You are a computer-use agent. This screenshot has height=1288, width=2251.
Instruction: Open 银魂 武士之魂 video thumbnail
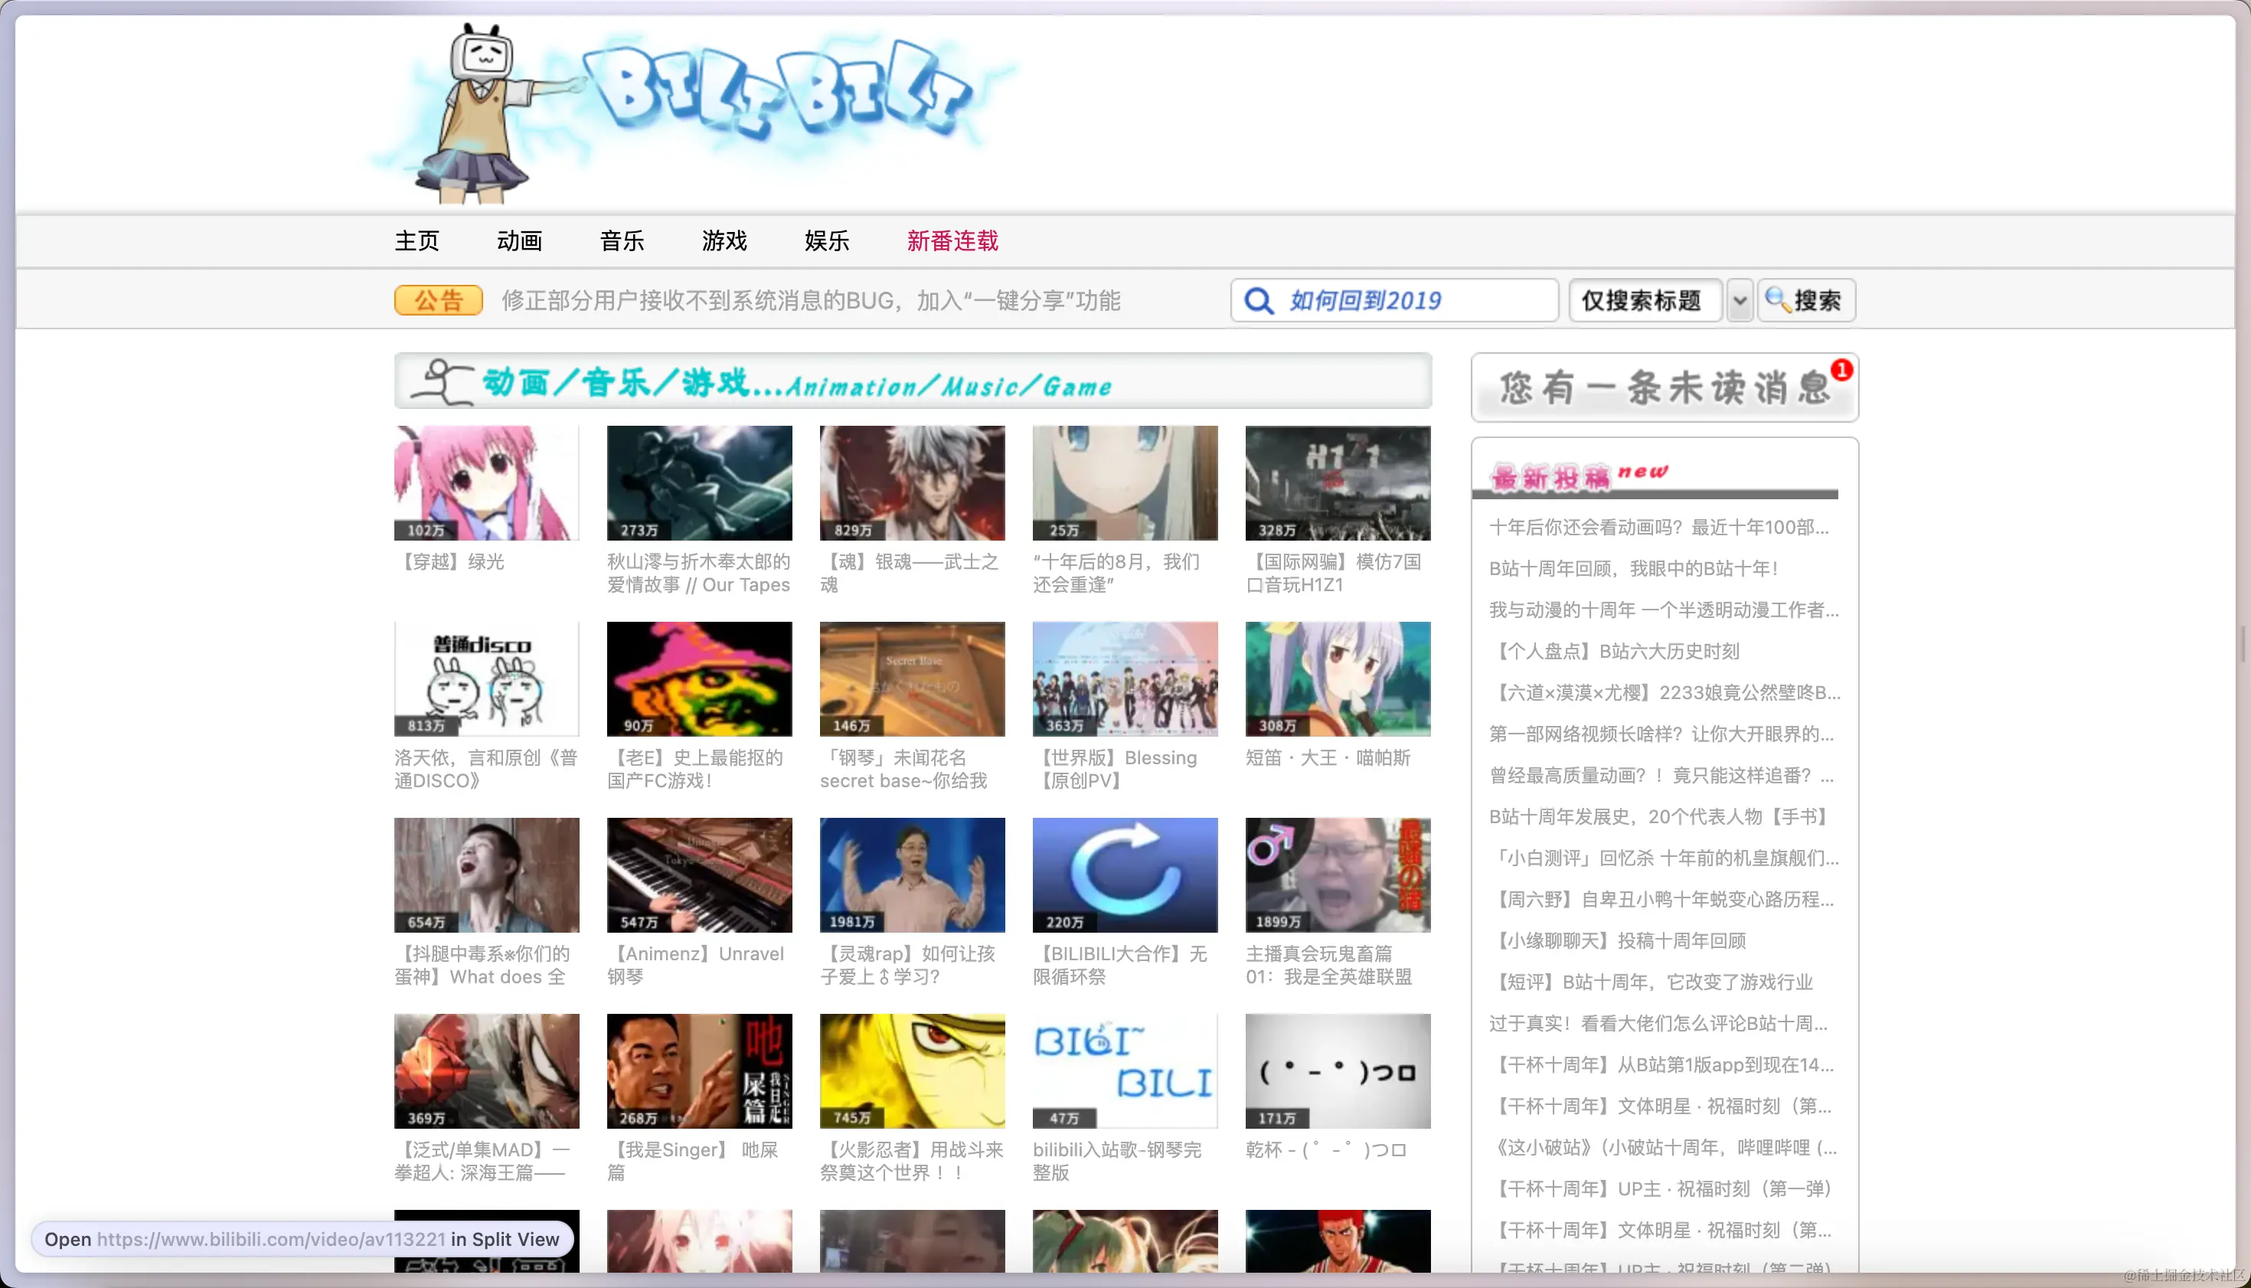(x=912, y=483)
